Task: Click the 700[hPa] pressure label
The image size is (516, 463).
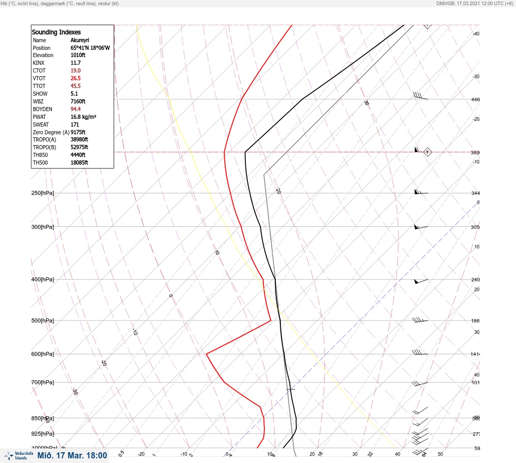Action: point(43,382)
